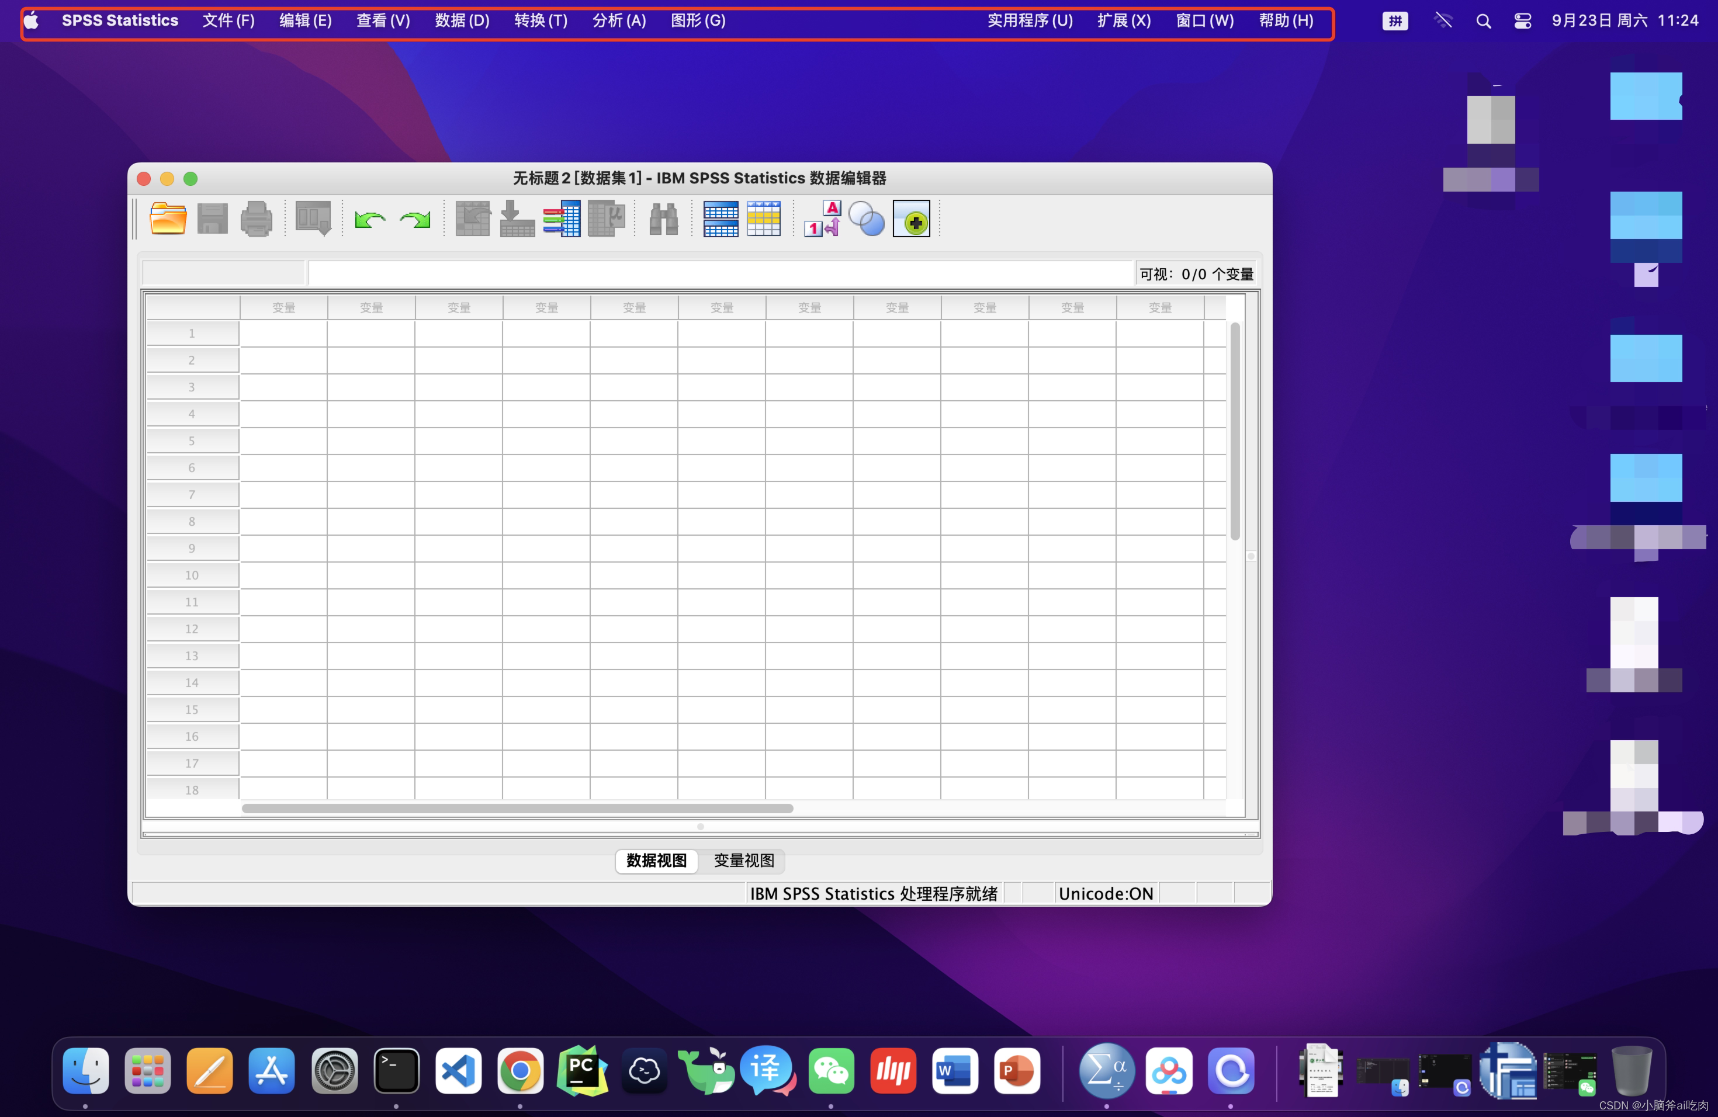Open Finder from the Dock
Screen dimensions: 1718x1117
coord(86,1070)
